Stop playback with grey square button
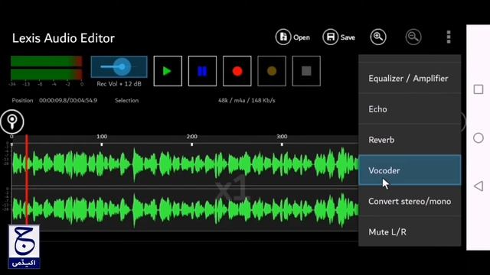 (x=306, y=71)
